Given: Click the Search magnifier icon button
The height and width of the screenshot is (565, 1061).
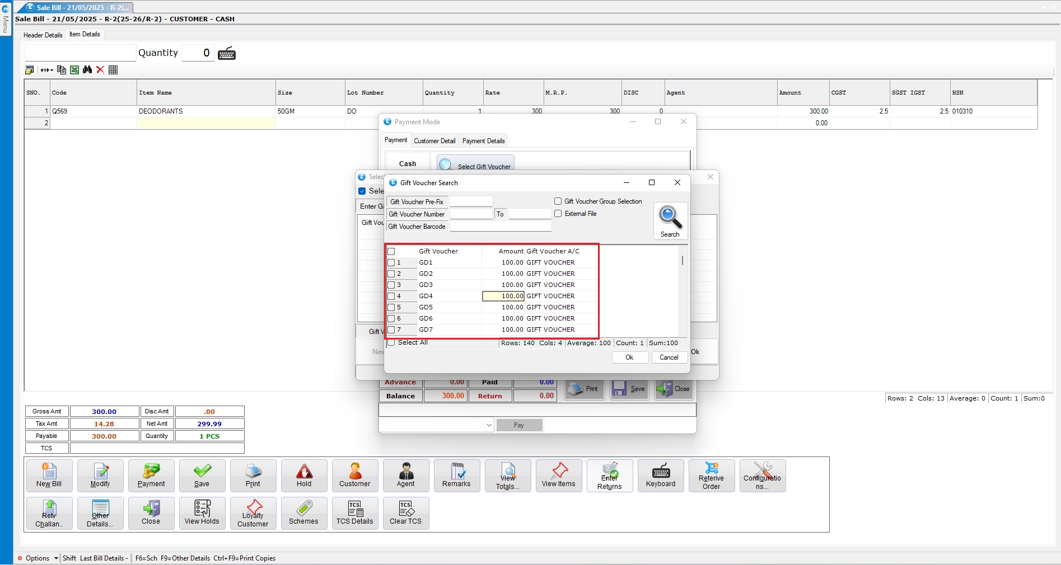Looking at the screenshot, I should tap(670, 221).
